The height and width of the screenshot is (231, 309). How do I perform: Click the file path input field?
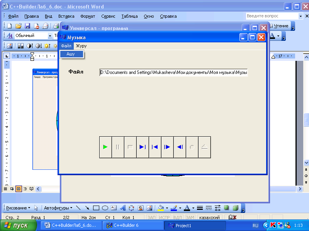click(173, 72)
